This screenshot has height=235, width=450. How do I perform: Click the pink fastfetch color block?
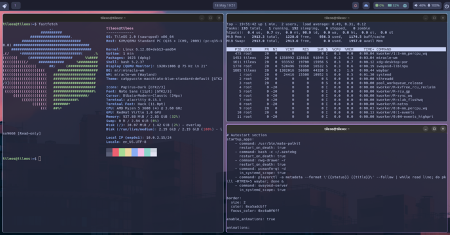[x=141, y=152]
